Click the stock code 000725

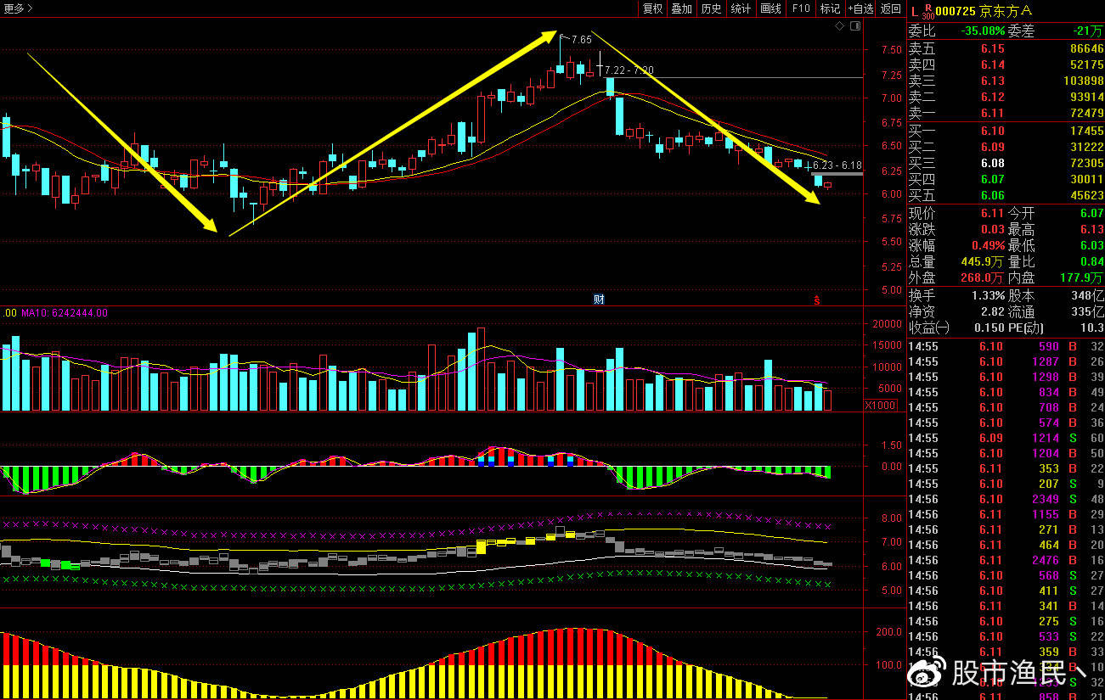click(956, 11)
